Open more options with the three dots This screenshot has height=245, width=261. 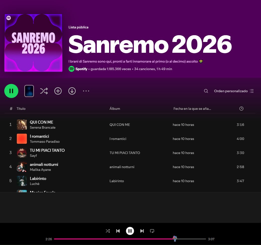coord(86,91)
